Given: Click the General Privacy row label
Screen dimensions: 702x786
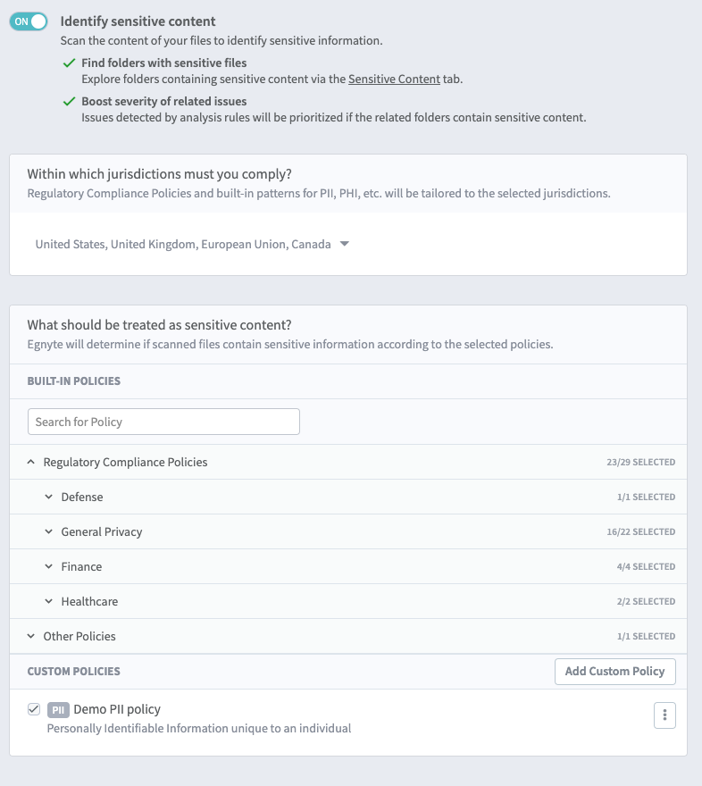Looking at the screenshot, I should [x=102, y=532].
